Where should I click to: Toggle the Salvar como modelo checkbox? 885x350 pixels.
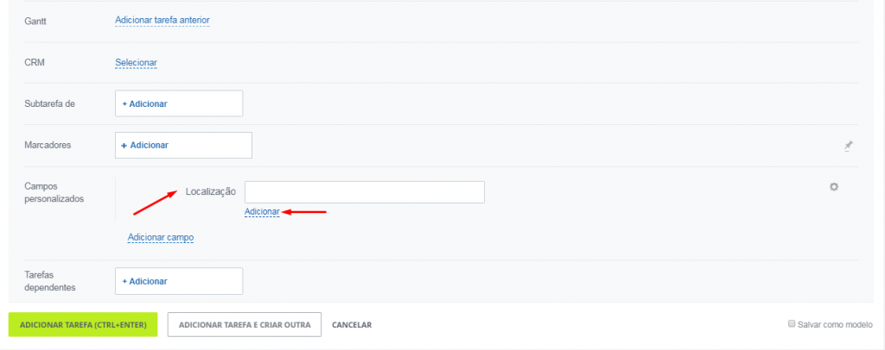(792, 324)
